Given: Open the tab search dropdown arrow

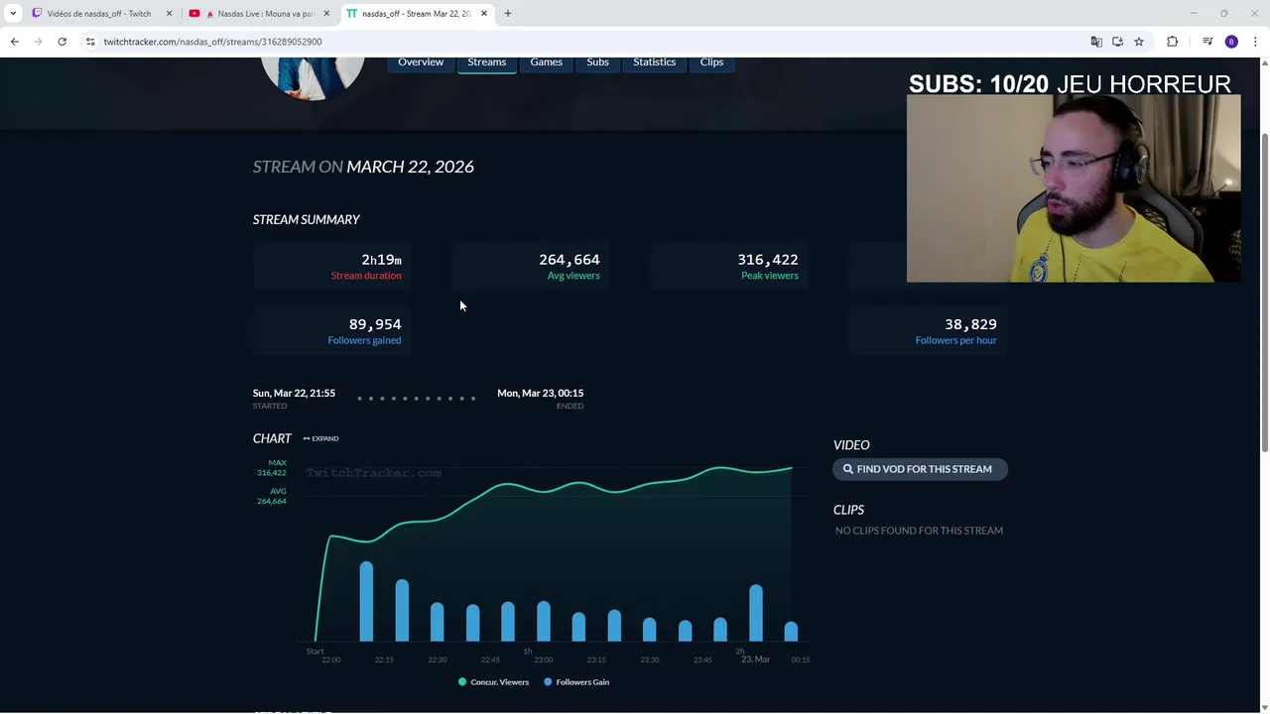Looking at the screenshot, I should pos(13,14).
